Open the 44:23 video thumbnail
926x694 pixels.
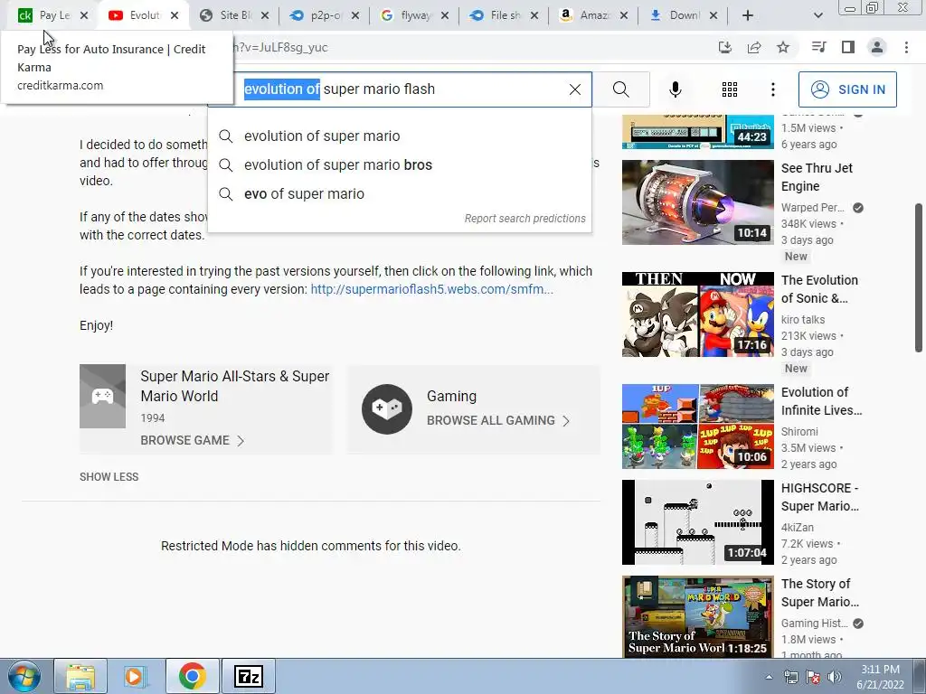tap(697, 132)
